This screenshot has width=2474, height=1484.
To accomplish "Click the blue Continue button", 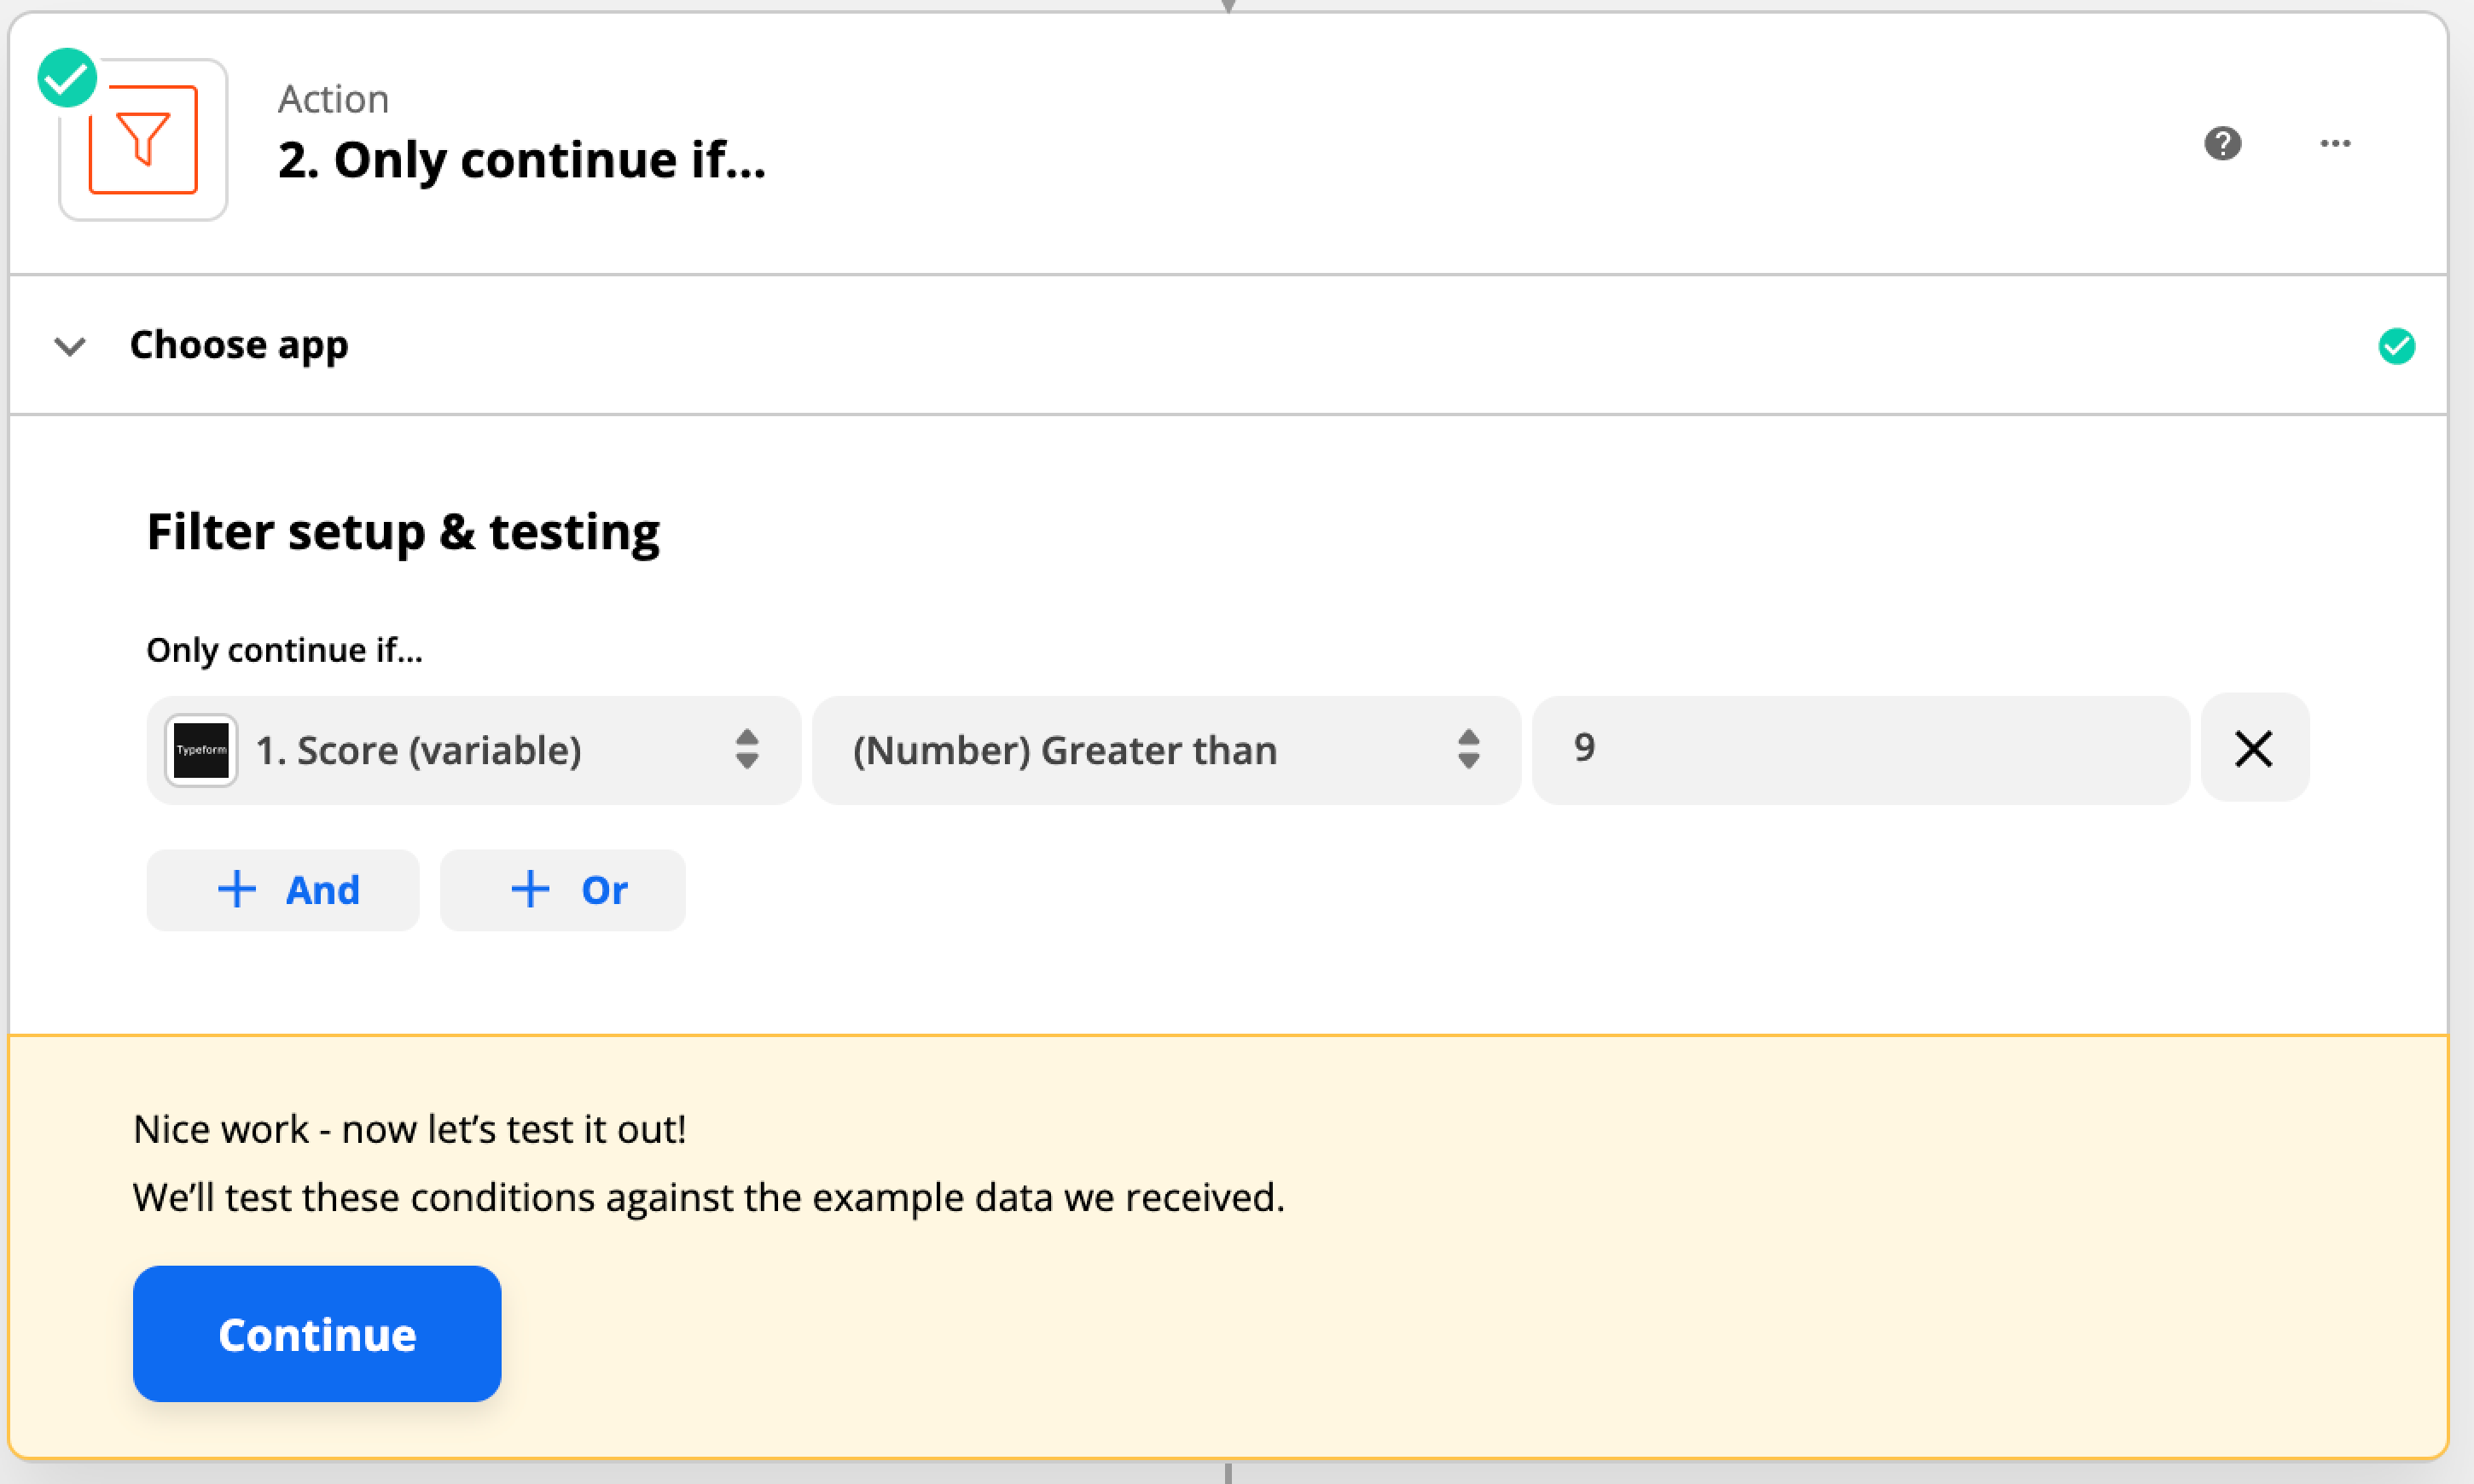I will click(x=317, y=1334).
